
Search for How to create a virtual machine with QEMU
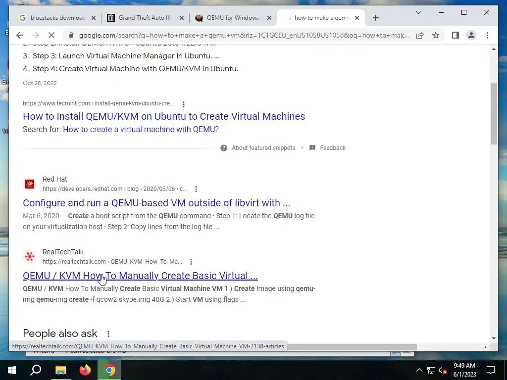pos(141,129)
